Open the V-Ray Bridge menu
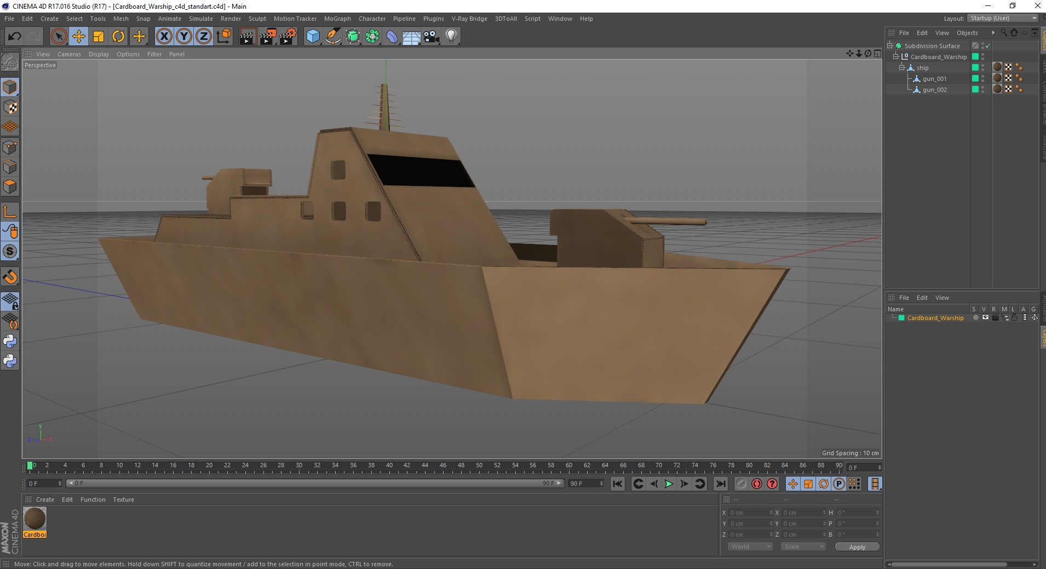This screenshot has height=569, width=1046. tap(469, 19)
